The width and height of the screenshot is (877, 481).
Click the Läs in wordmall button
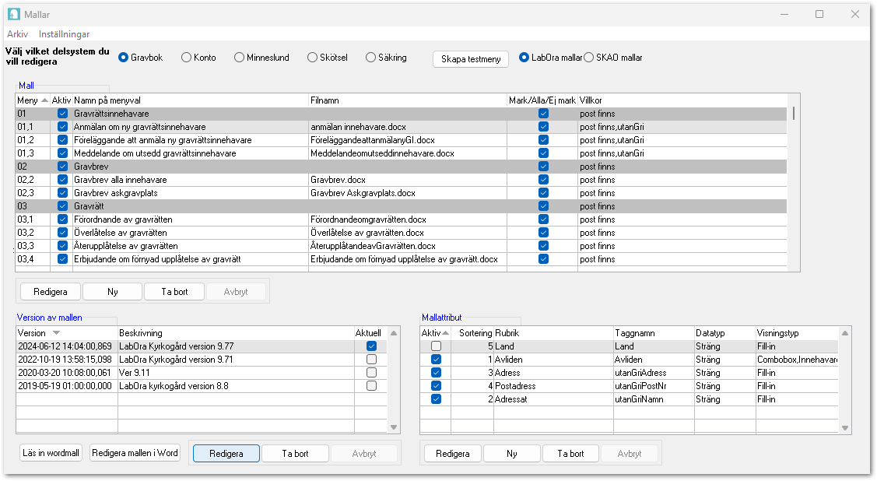point(51,454)
